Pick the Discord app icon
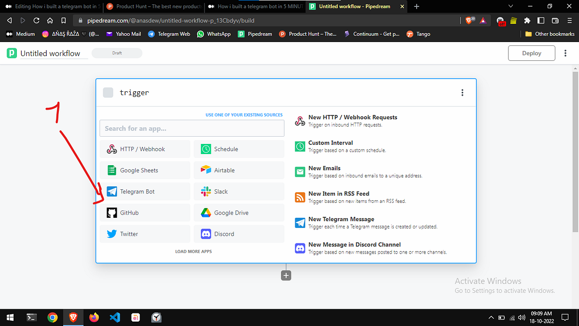The width and height of the screenshot is (579, 326). pyautogui.click(x=206, y=234)
